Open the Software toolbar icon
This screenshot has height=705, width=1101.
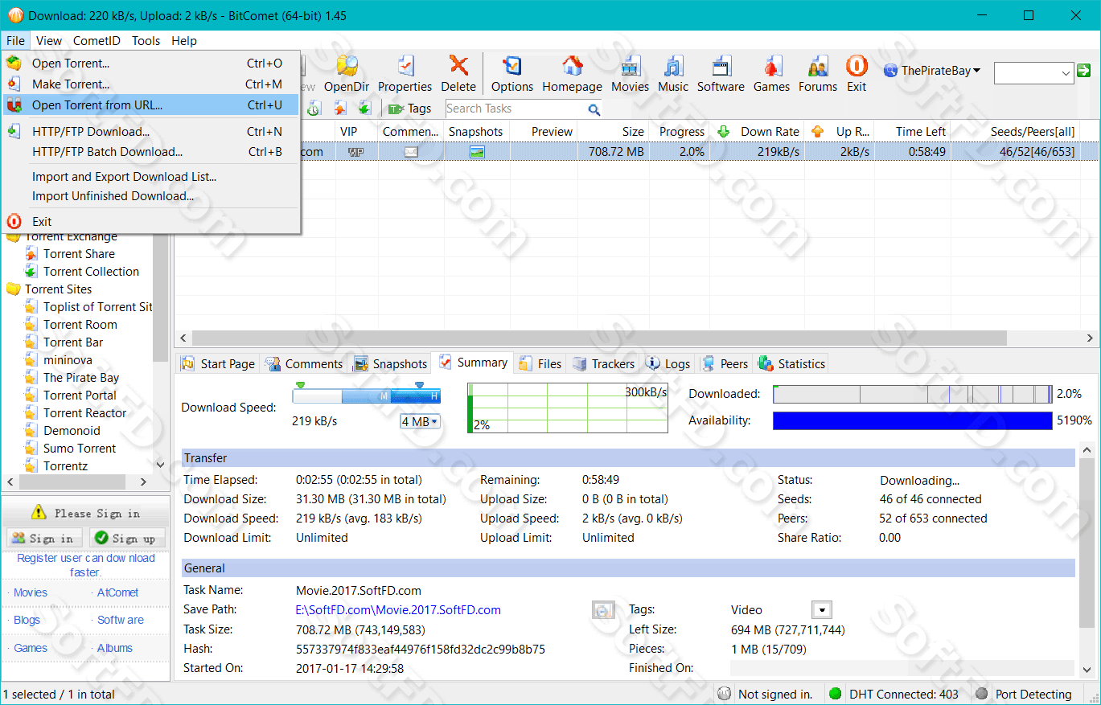tap(721, 74)
